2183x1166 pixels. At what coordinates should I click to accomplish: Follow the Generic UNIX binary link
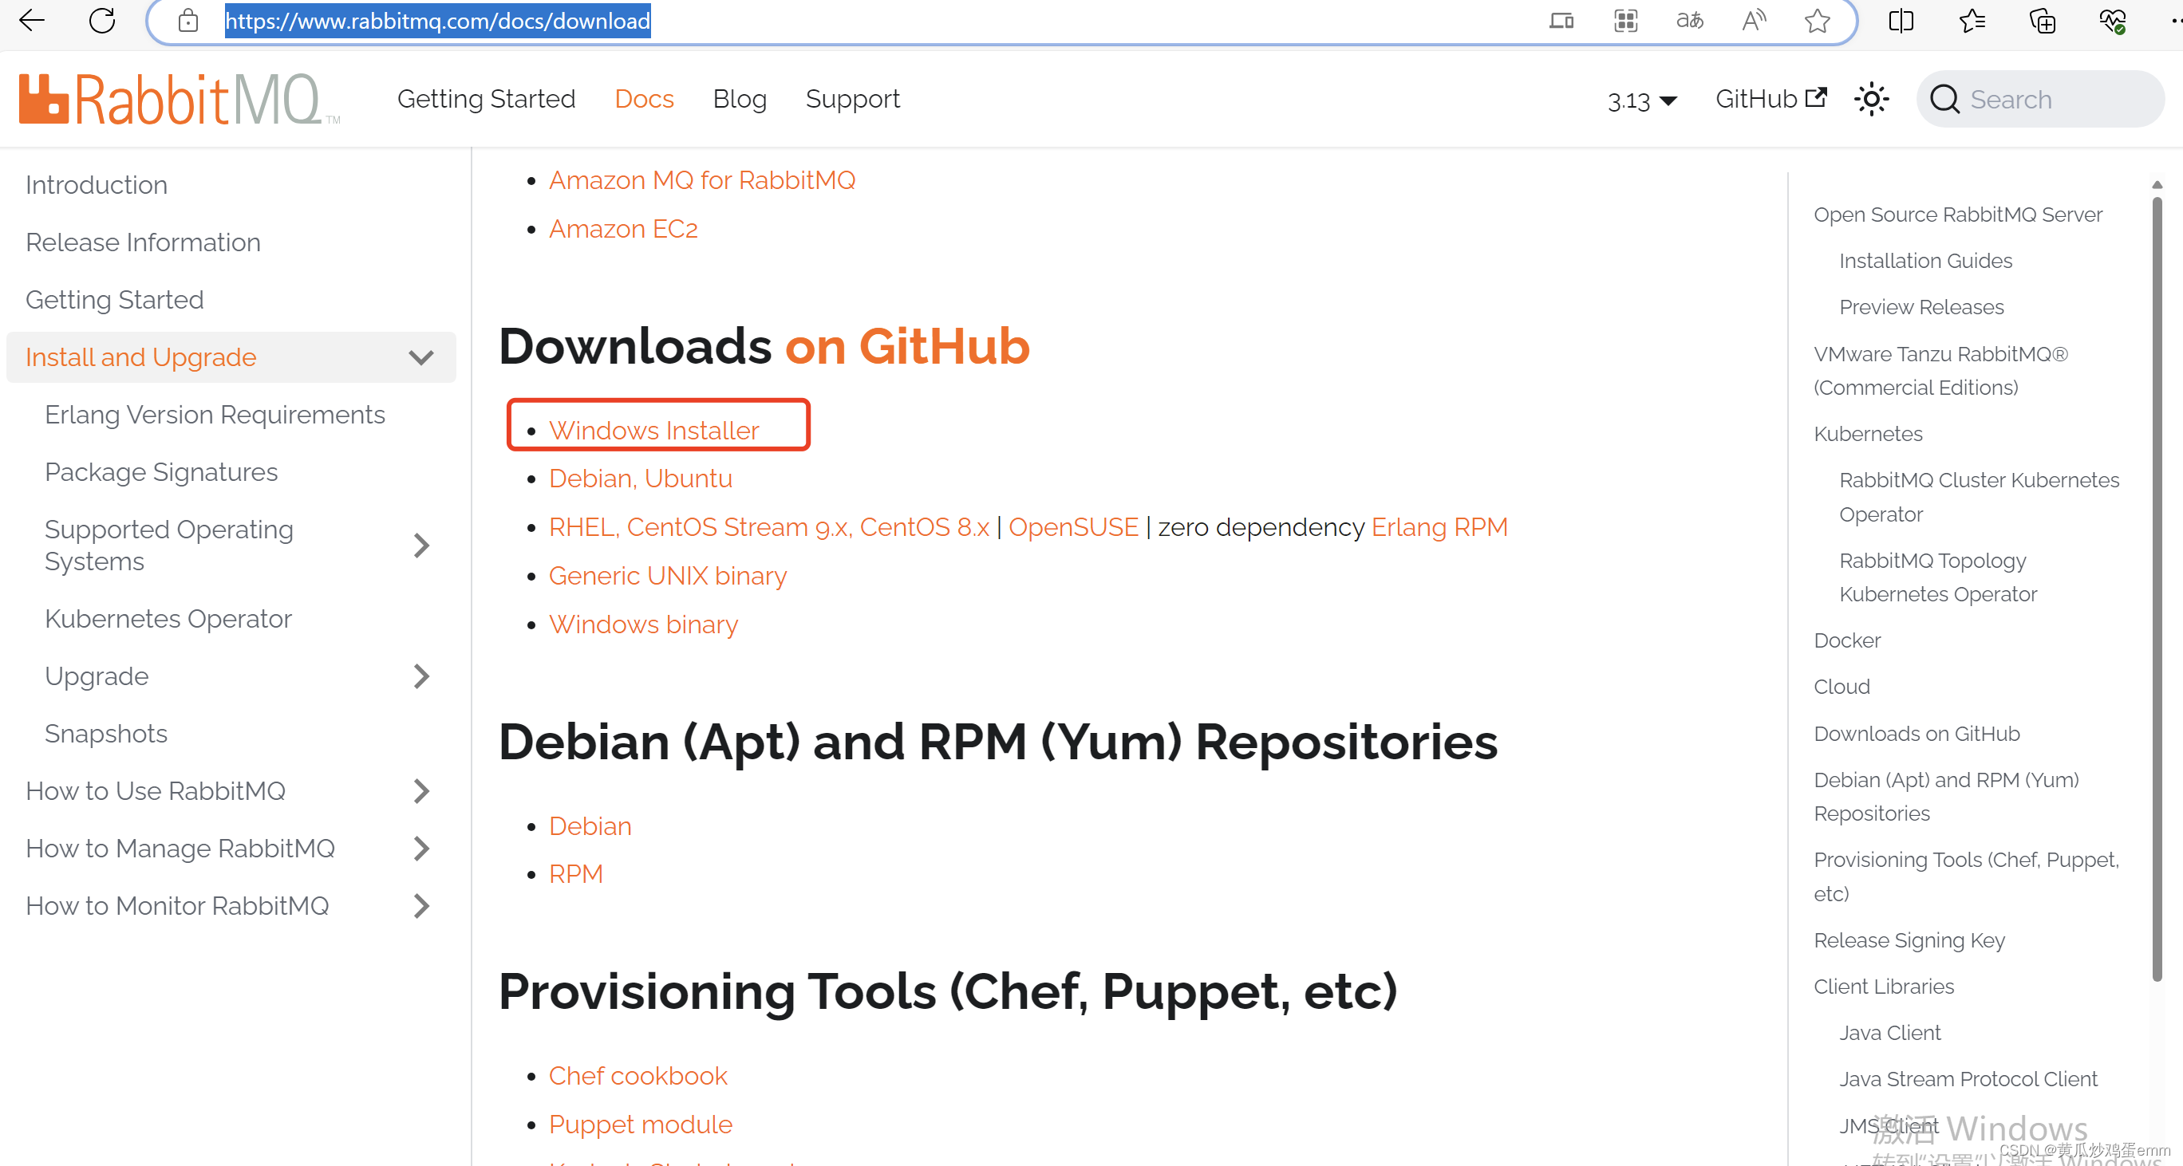point(667,576)
